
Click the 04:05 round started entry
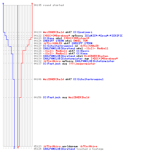click(49, 5)
